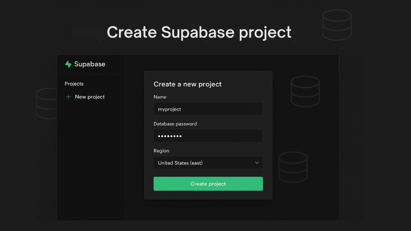Open the New project sidebar item
This screenshot has height=231, width=411.
[89, 97]
